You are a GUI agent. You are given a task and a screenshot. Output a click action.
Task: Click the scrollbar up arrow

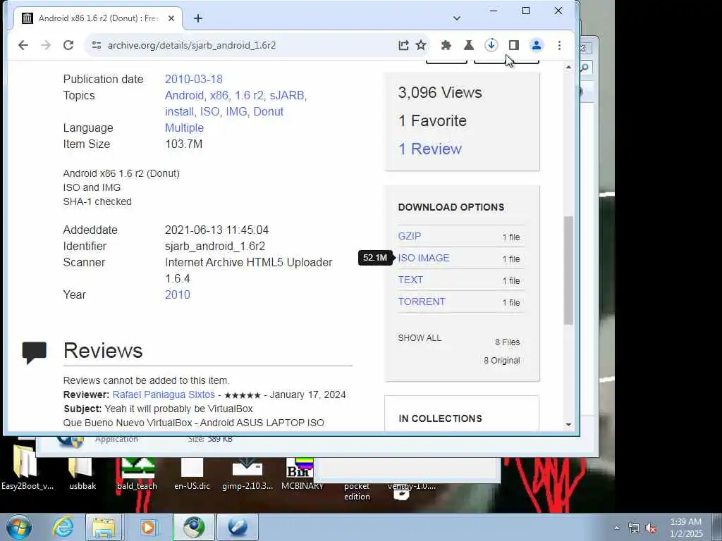569,67
